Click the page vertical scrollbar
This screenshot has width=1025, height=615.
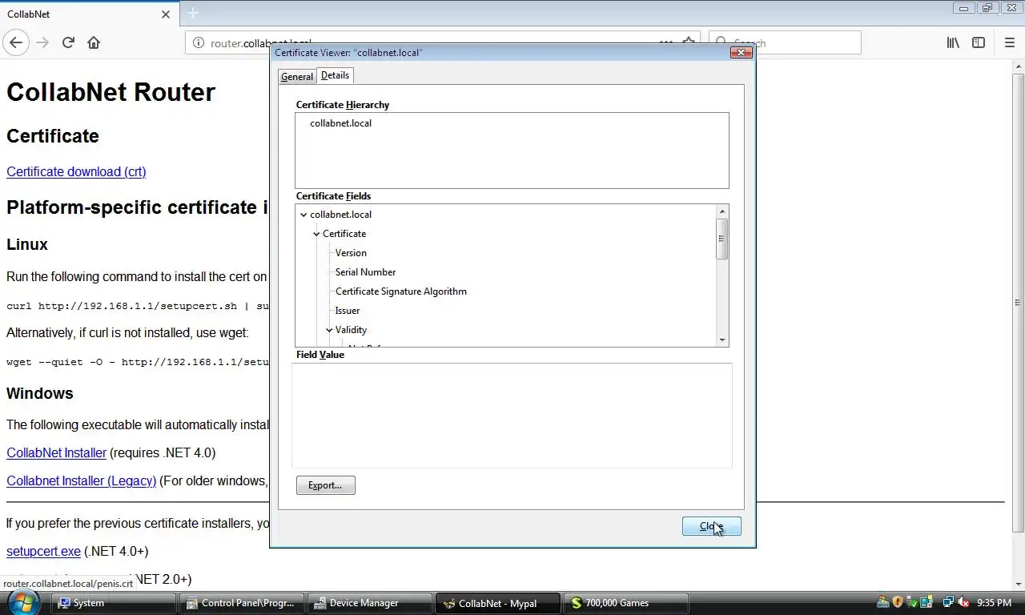click(x=1018, y=303)
